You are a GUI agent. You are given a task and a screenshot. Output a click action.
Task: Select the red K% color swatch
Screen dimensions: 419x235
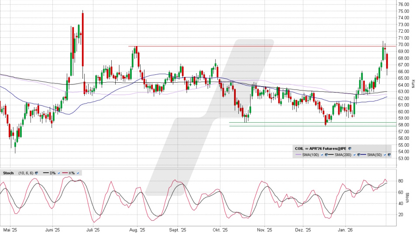click(x=65, y=173)
